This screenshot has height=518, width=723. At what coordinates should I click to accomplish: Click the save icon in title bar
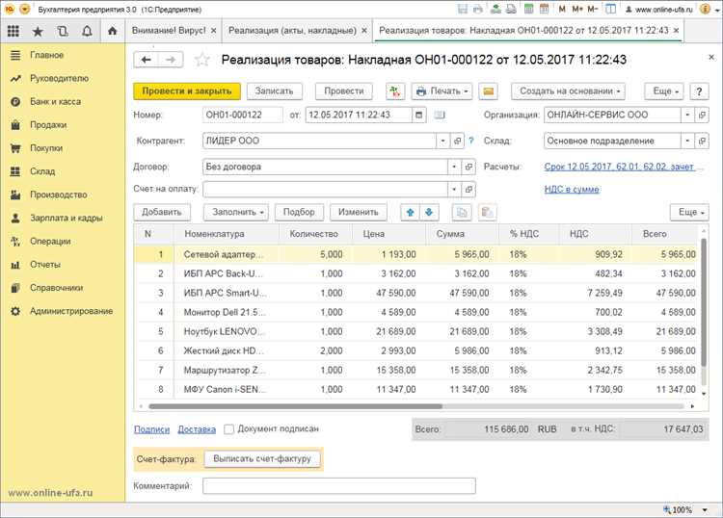point(463,9)
